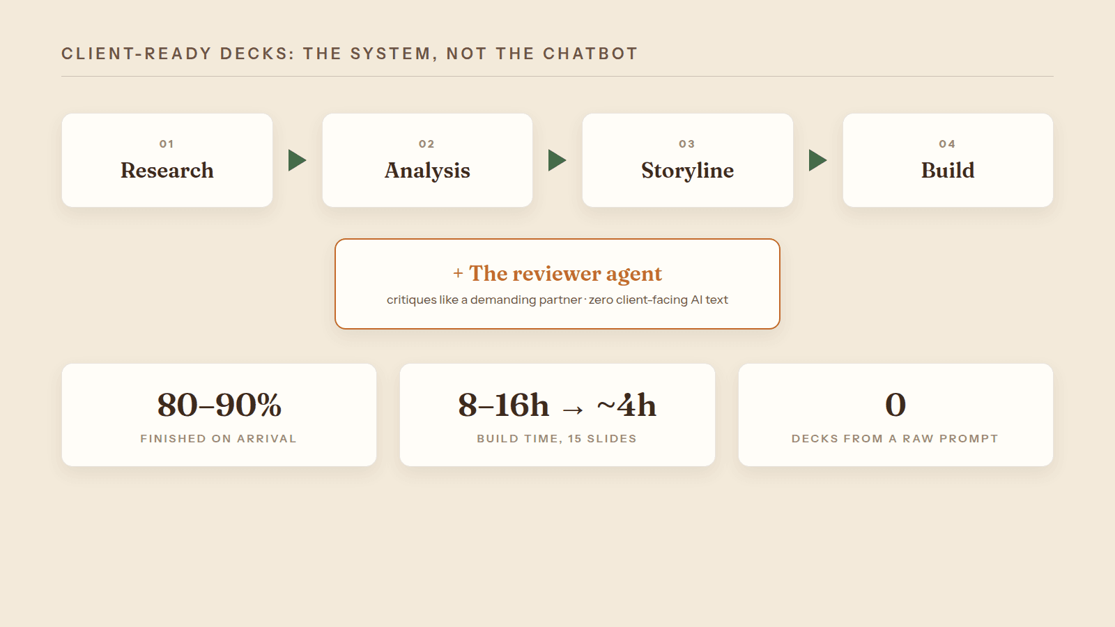Select the 80–90% finished on arrival card

(x=219, y=415)
